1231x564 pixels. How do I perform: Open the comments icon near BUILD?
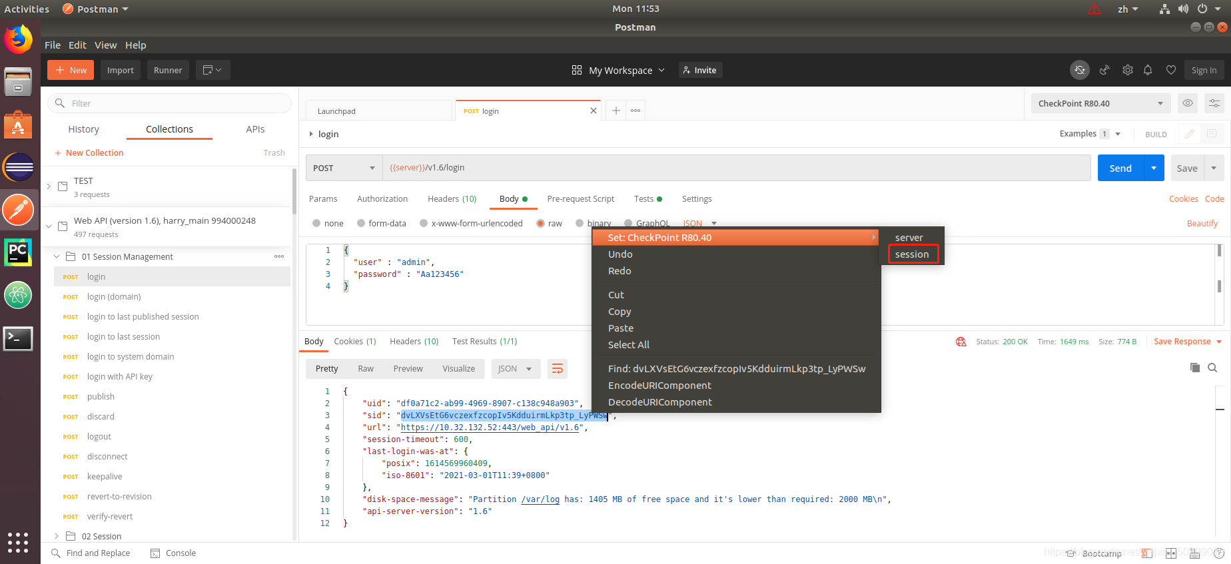pos(1212,134)
